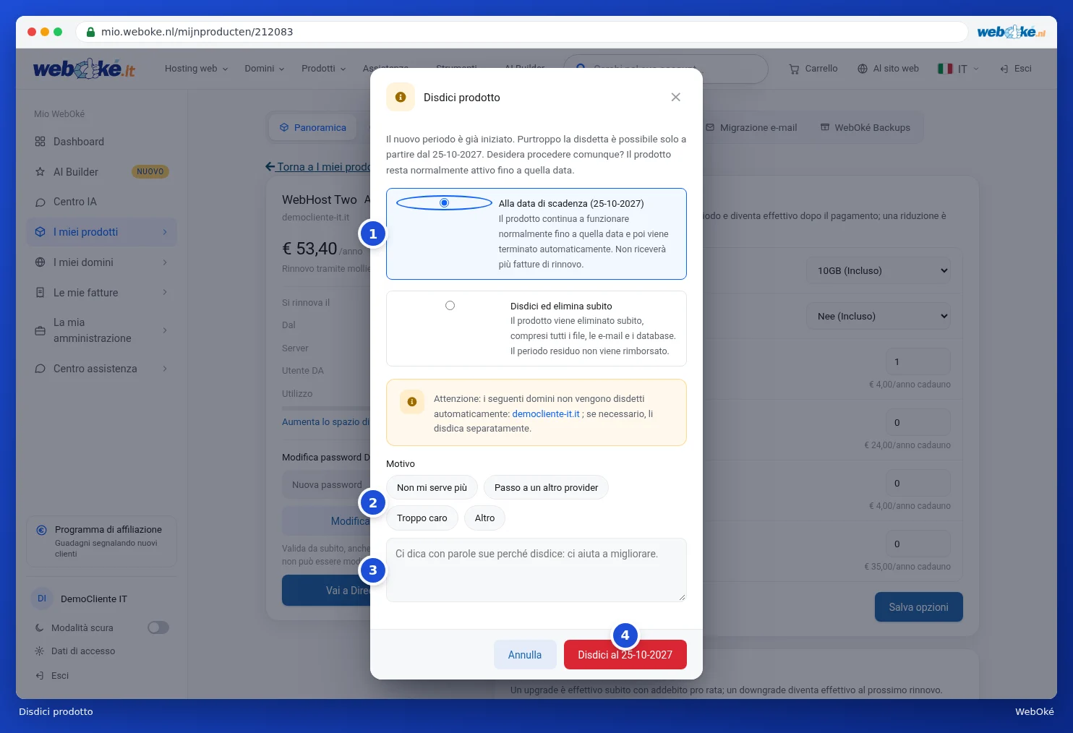Close the Disdici prodotto dialog

675,98
